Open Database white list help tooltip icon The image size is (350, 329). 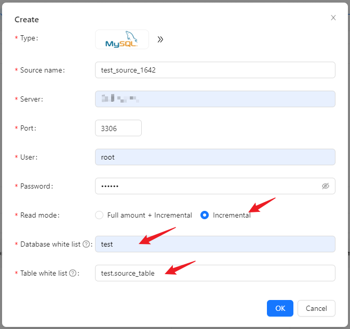tap(86, 244)
